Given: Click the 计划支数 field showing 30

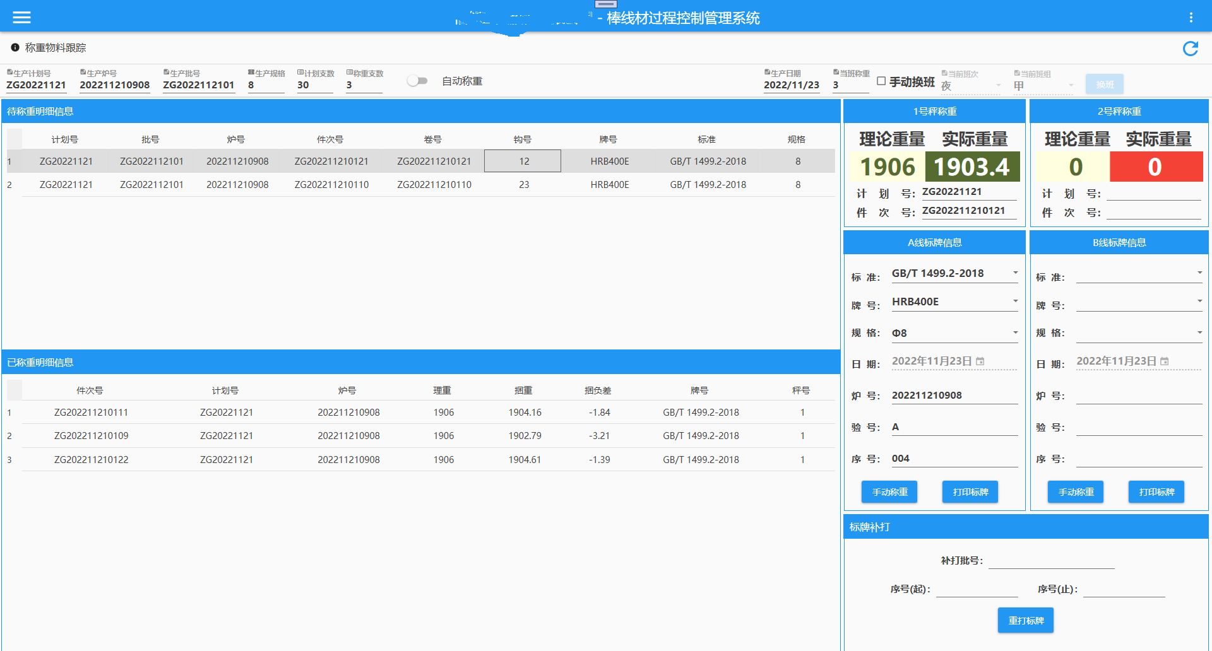Looking at the screenshot, I should [x=315, y=85].
